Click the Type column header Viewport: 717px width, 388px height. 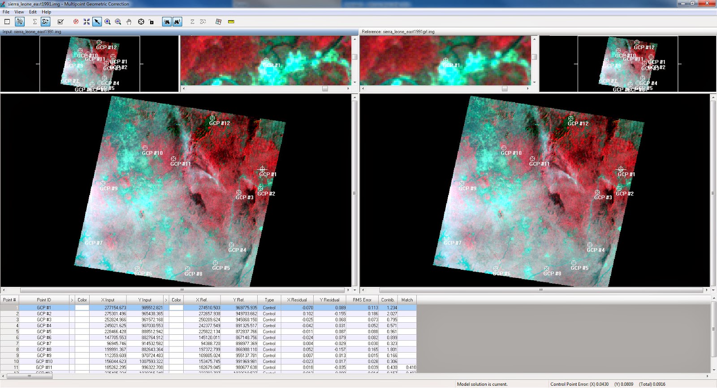[269, 300]
